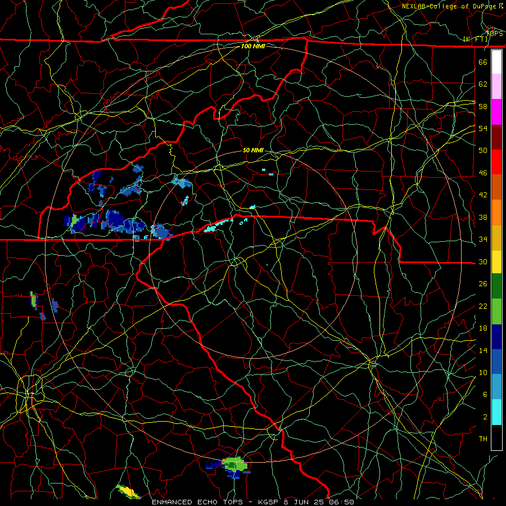This screenshot has width=506, height=506.
Task: Click the '22' legend value
Action: click(x=483, y=306)
